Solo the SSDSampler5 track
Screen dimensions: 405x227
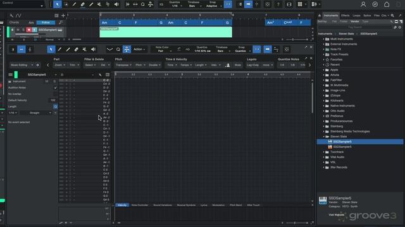23,30
